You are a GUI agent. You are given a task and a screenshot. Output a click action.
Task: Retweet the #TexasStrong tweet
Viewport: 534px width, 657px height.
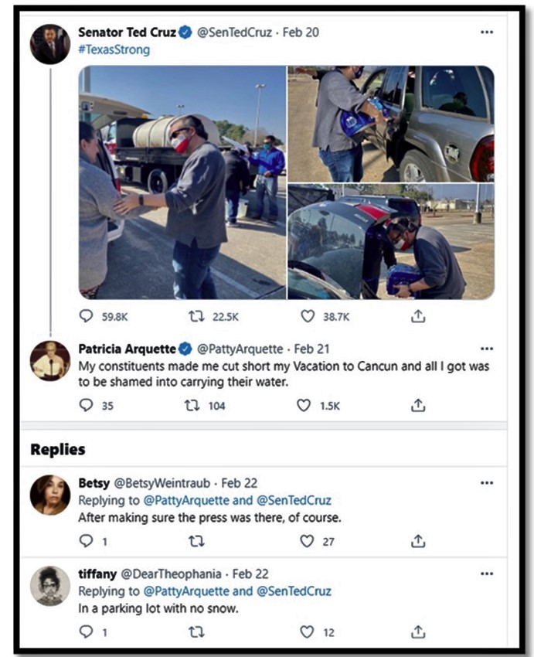pyautogui.click(x=196, y=316)
